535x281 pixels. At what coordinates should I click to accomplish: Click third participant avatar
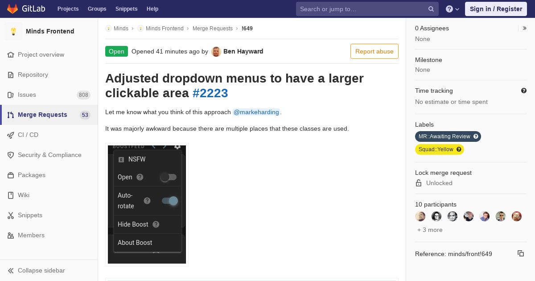453,216
